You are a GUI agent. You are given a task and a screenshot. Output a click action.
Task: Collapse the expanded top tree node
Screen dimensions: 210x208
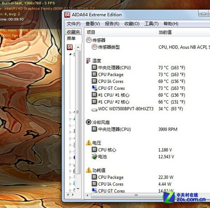point(70,54)
